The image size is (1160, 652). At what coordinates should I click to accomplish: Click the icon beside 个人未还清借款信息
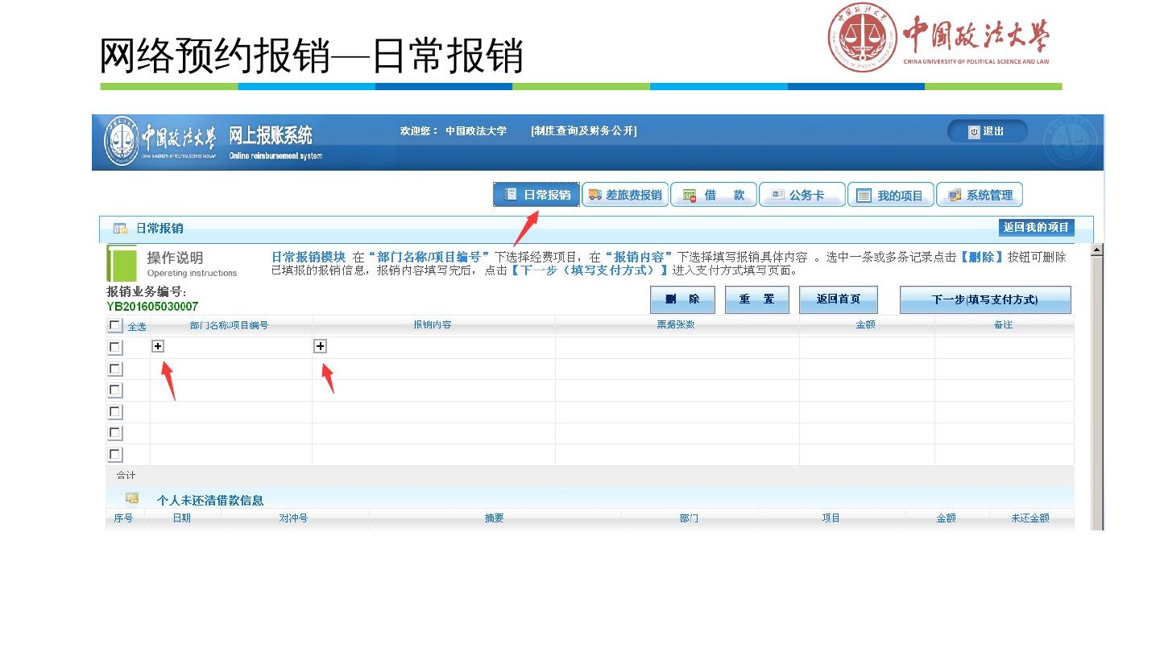131,499
